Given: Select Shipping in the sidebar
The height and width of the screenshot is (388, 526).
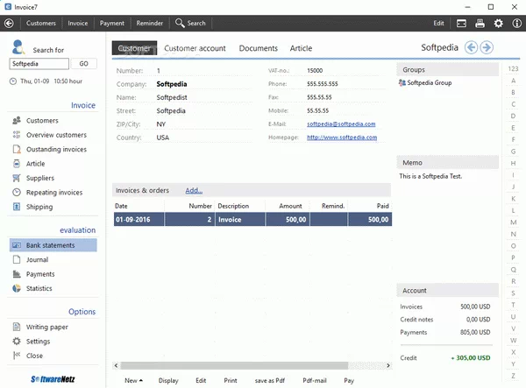Looking at the screenshot, I should [39, 207].
